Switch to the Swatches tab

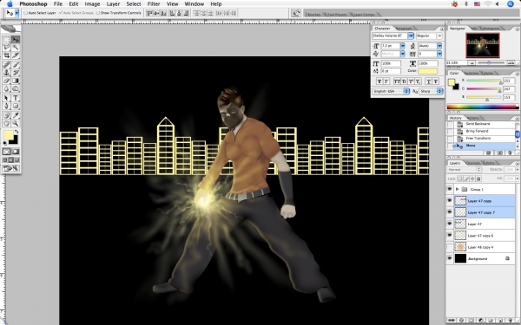tap(472, 73)
